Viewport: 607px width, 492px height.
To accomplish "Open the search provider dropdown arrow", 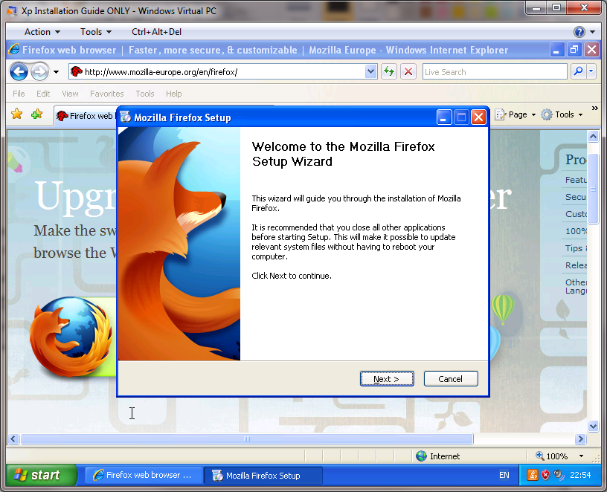I will (x=591, y=71).
